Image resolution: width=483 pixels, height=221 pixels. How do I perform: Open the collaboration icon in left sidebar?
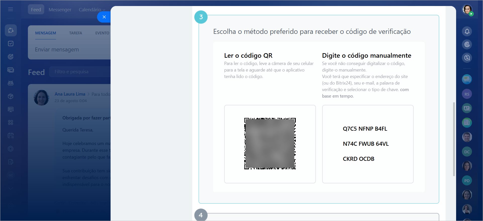(11, 30)
